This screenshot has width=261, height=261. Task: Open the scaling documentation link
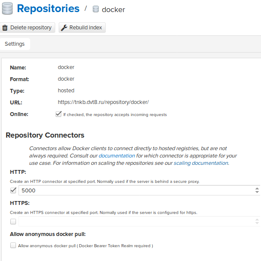point(201,163)
